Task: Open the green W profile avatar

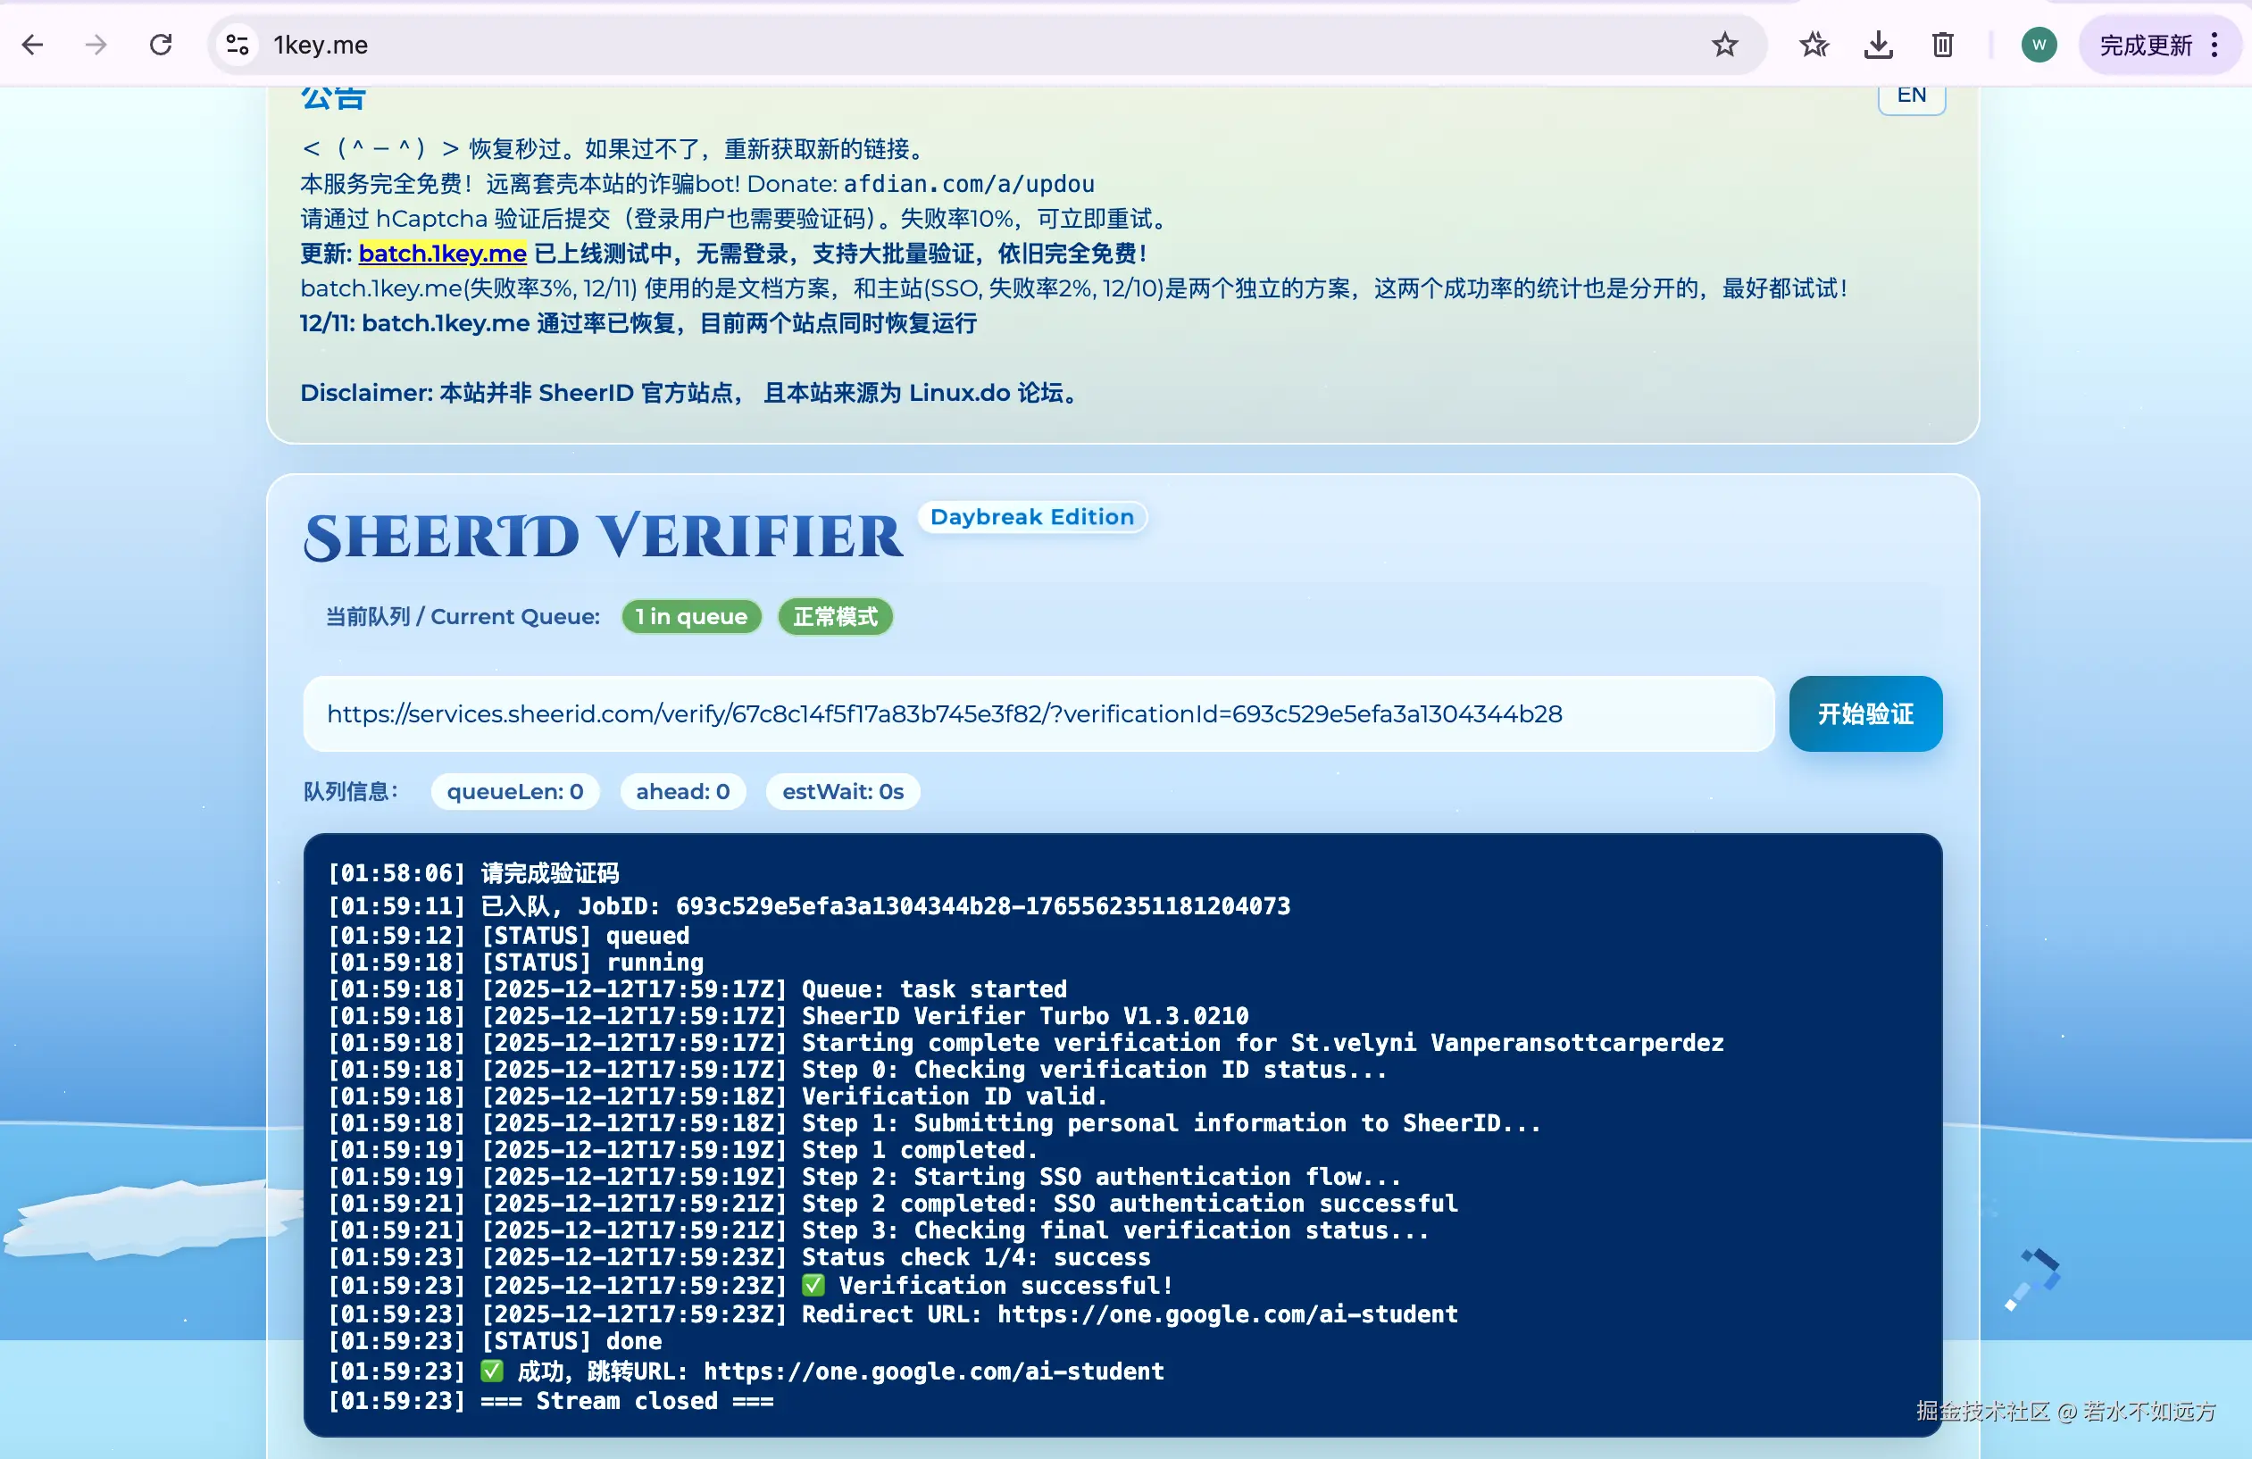Action: tap(2039, 45)
